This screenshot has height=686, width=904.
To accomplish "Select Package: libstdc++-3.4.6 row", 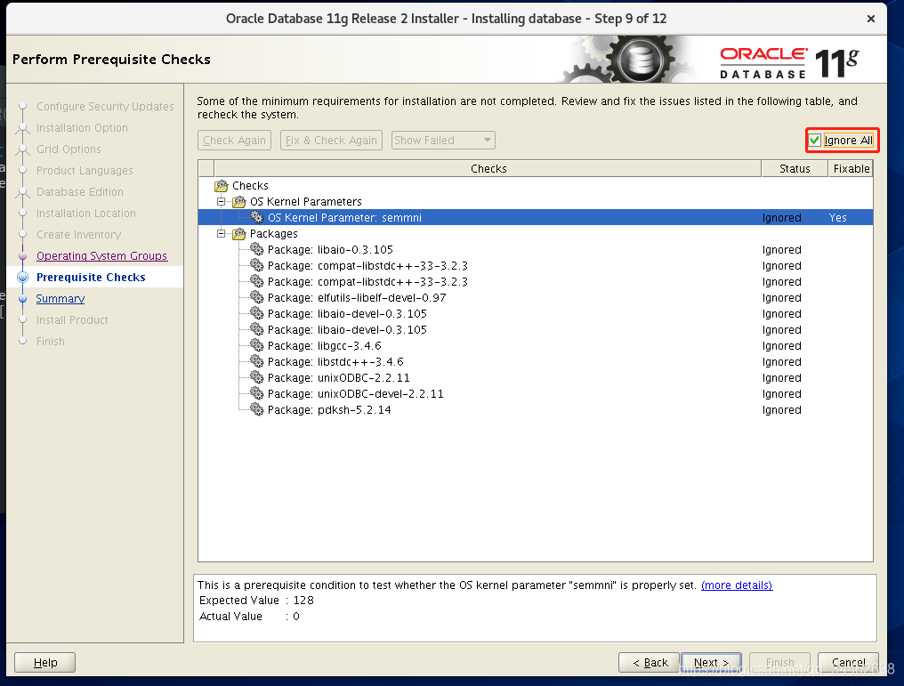I will 536,361.
